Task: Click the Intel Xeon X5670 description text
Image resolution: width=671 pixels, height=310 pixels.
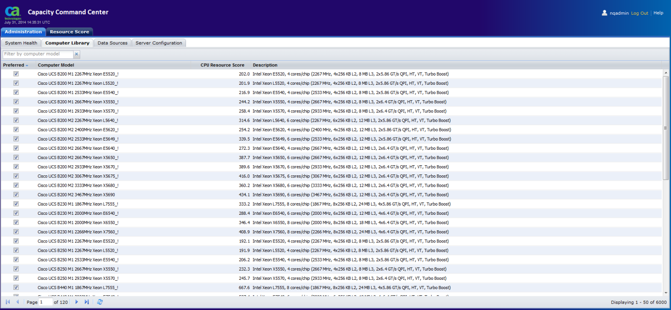Action: [351, 167]
